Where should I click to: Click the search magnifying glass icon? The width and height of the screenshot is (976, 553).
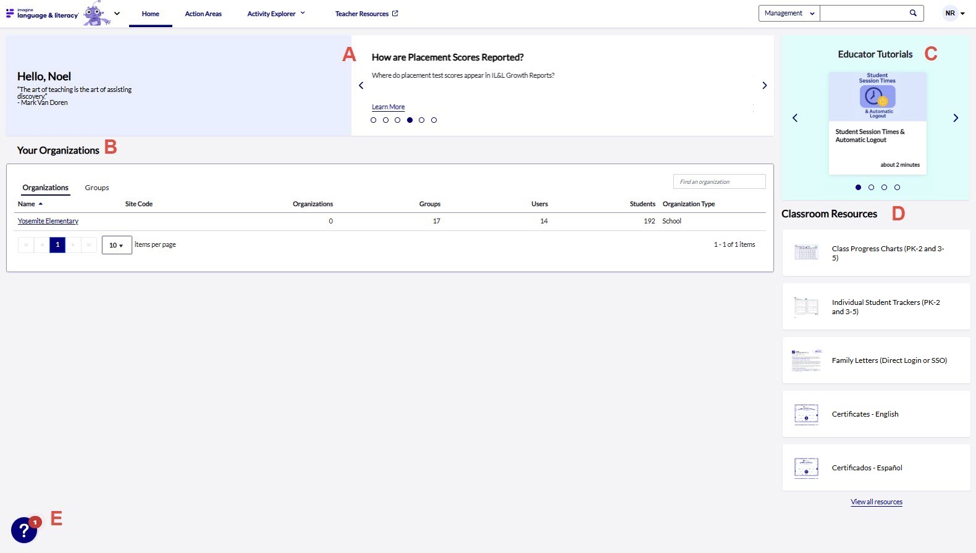pyautogui.click(x=912, y=13)
